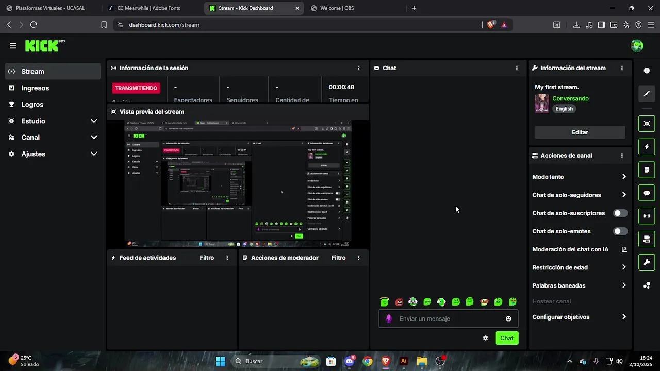Toggle the document widget icon in right sidebar
Viewport: 660px width, 371px height.
point(647,170)
